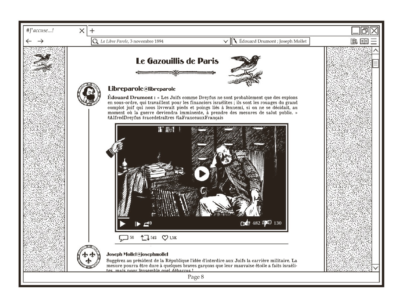Open the library books icon

[x=354, y=41]
